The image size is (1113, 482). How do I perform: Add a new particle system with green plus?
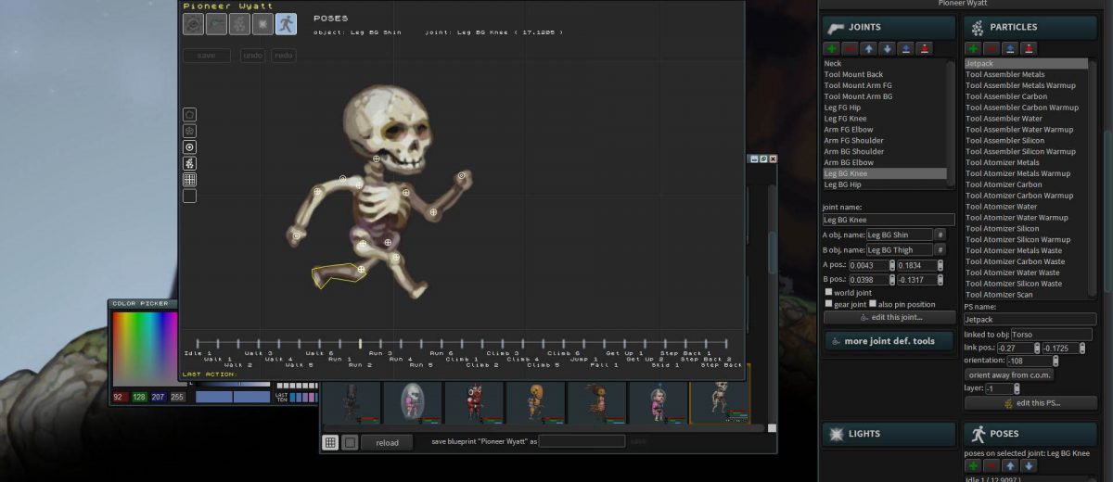(973, 48)
